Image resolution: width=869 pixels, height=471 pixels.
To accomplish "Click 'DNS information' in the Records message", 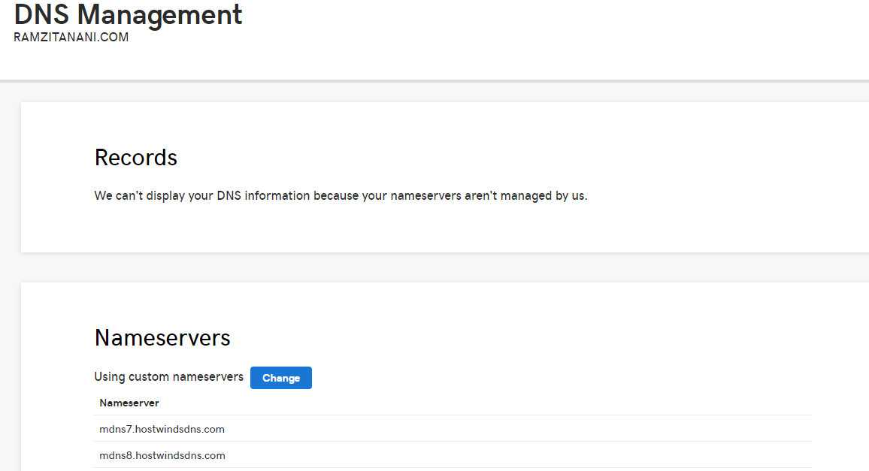I will (263, 196).
